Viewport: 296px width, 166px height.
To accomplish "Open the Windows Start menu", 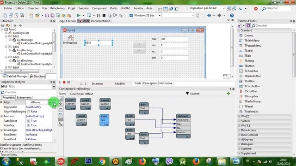I will tap(6, 161).
